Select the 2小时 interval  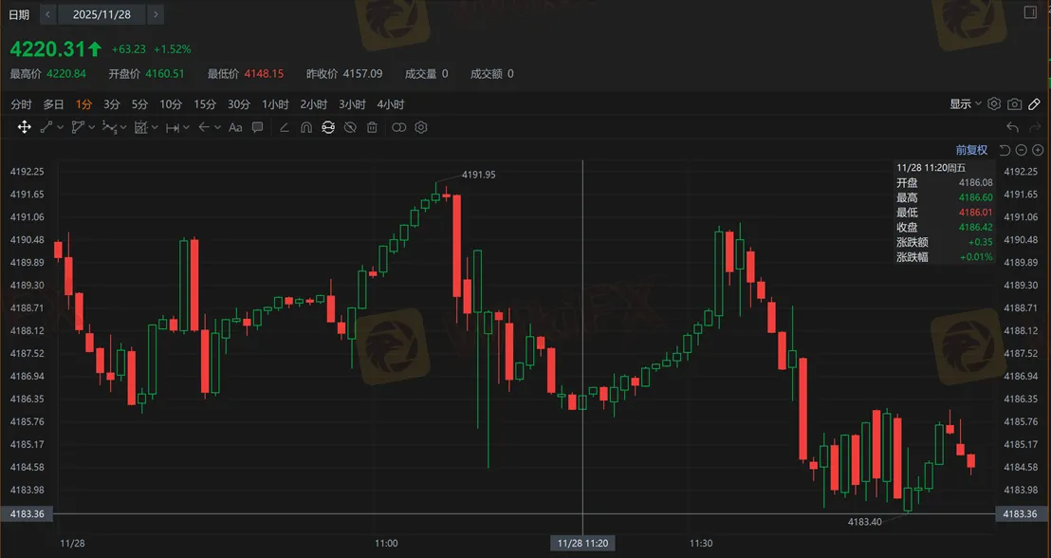314,104
